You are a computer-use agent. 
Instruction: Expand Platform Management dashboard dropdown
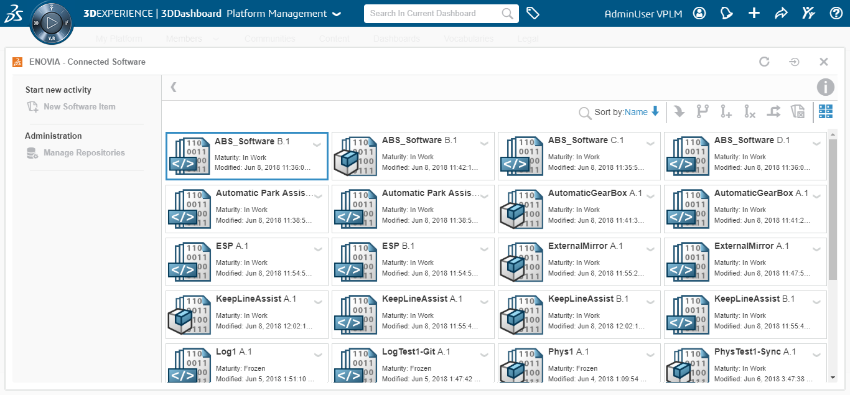[337, 14]
